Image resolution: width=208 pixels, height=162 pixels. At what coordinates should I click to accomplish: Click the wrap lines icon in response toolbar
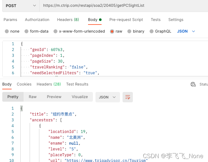click(128, 97)
